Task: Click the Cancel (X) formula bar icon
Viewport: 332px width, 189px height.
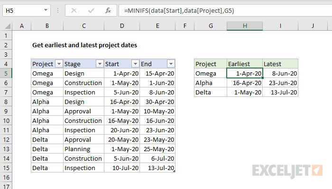Action: [x=74, y=10]
